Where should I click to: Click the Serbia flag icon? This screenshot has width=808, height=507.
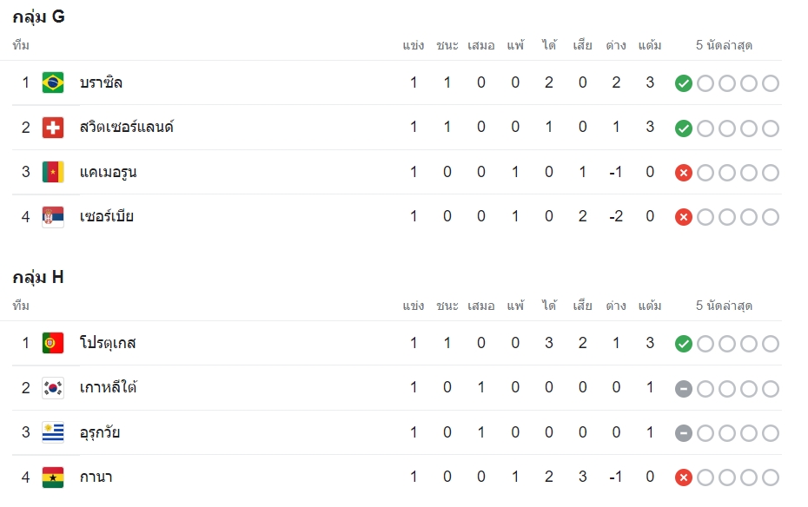point(52,217)
